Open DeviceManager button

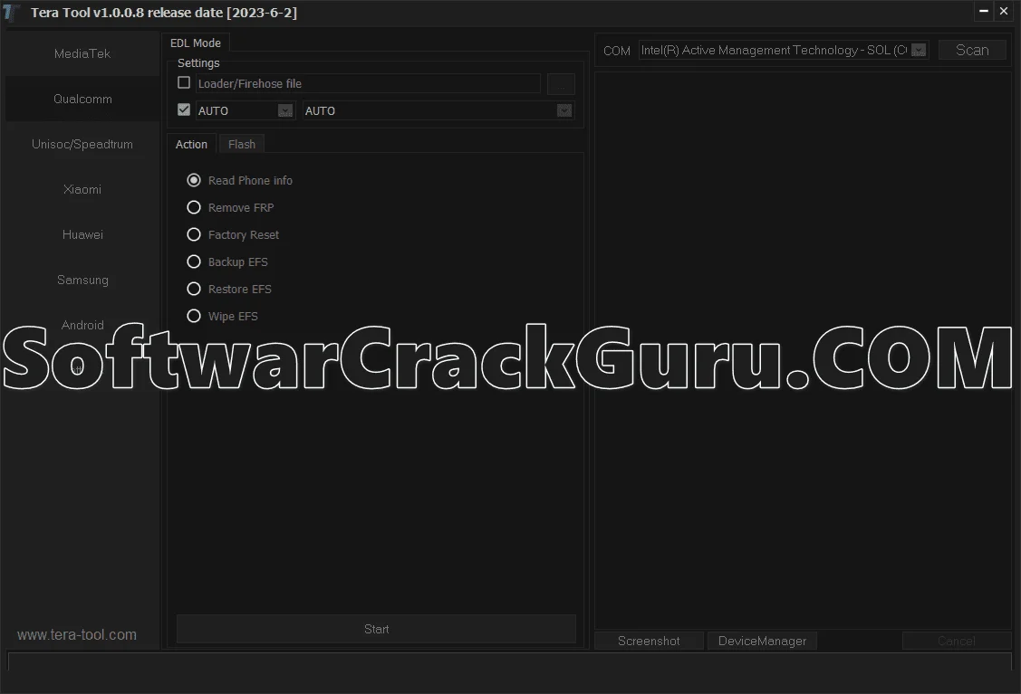(762, 641)
